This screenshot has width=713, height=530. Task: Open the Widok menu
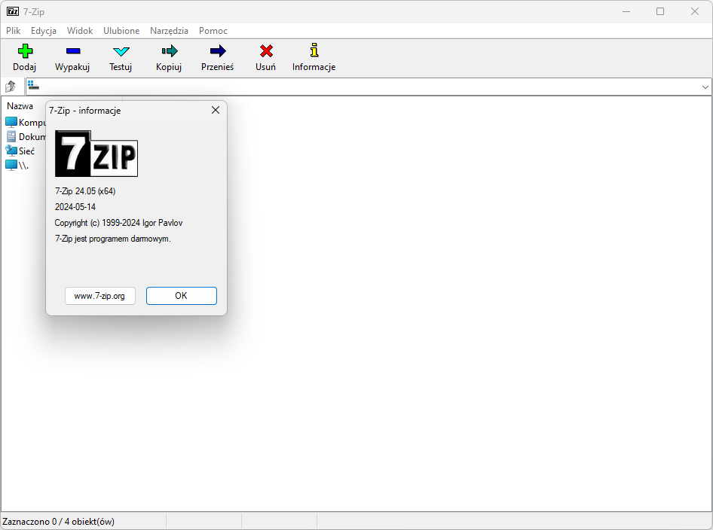(80, 31)
